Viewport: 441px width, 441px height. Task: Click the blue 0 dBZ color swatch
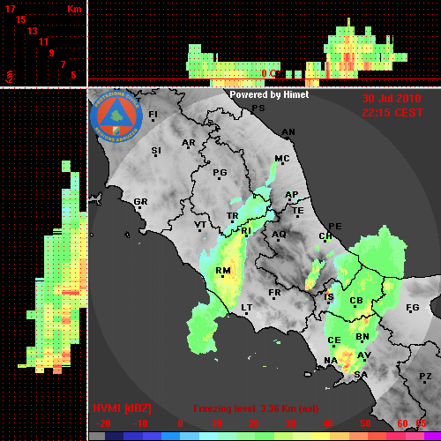(x=170, y=436)
